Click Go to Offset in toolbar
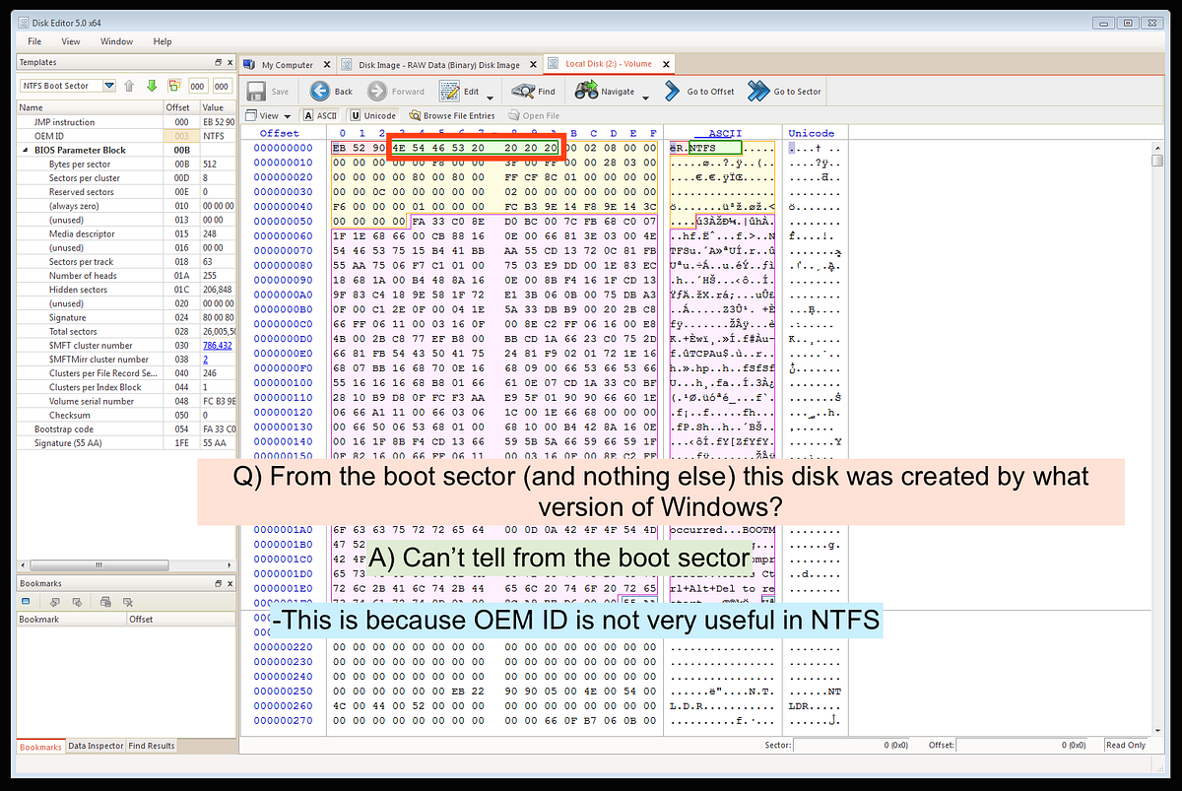Viewport: 1182px width, 791px height. 699,91
